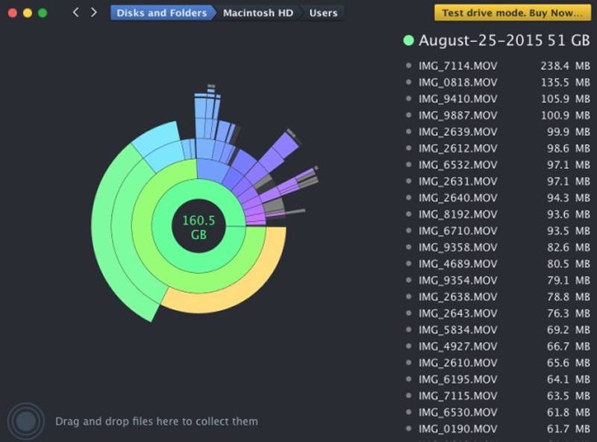The width and height of the screenshot is (597, 442).
Task: Select IMG_6532.MOV row
Action: 498,164
